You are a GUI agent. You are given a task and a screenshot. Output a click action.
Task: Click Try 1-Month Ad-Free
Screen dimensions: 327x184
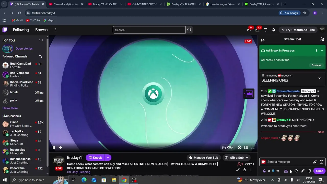[298, 30]
